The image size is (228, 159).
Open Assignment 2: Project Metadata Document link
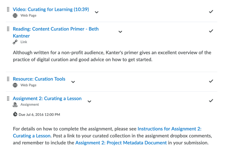point(121,143)
